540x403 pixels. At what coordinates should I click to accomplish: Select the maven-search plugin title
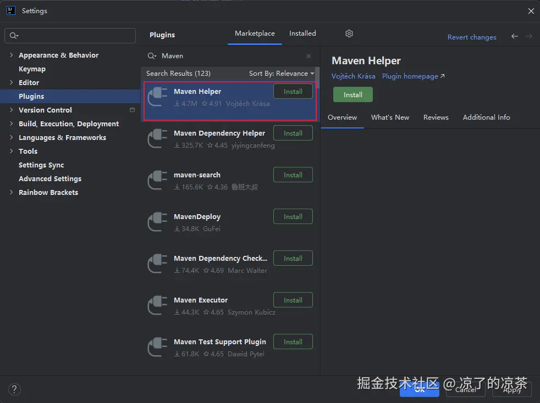pyautogui.click(x=197, y=175)
